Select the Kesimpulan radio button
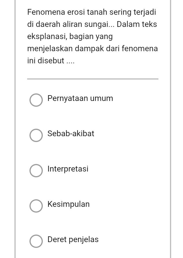 click(36, 206)
